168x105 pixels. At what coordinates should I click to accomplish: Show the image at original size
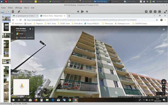pos(155,12)
